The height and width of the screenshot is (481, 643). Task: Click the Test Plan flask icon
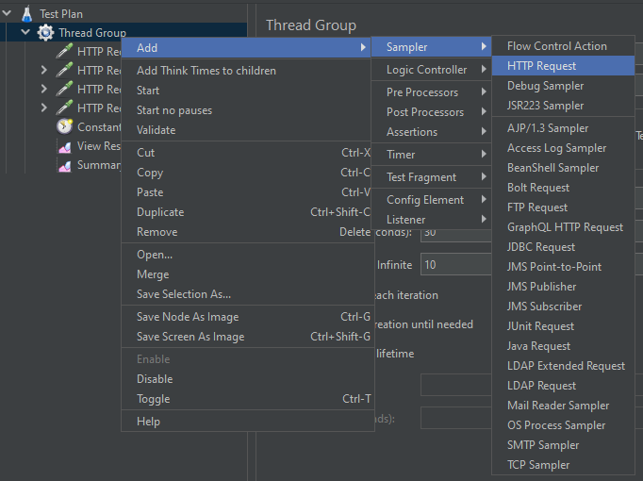26,14
